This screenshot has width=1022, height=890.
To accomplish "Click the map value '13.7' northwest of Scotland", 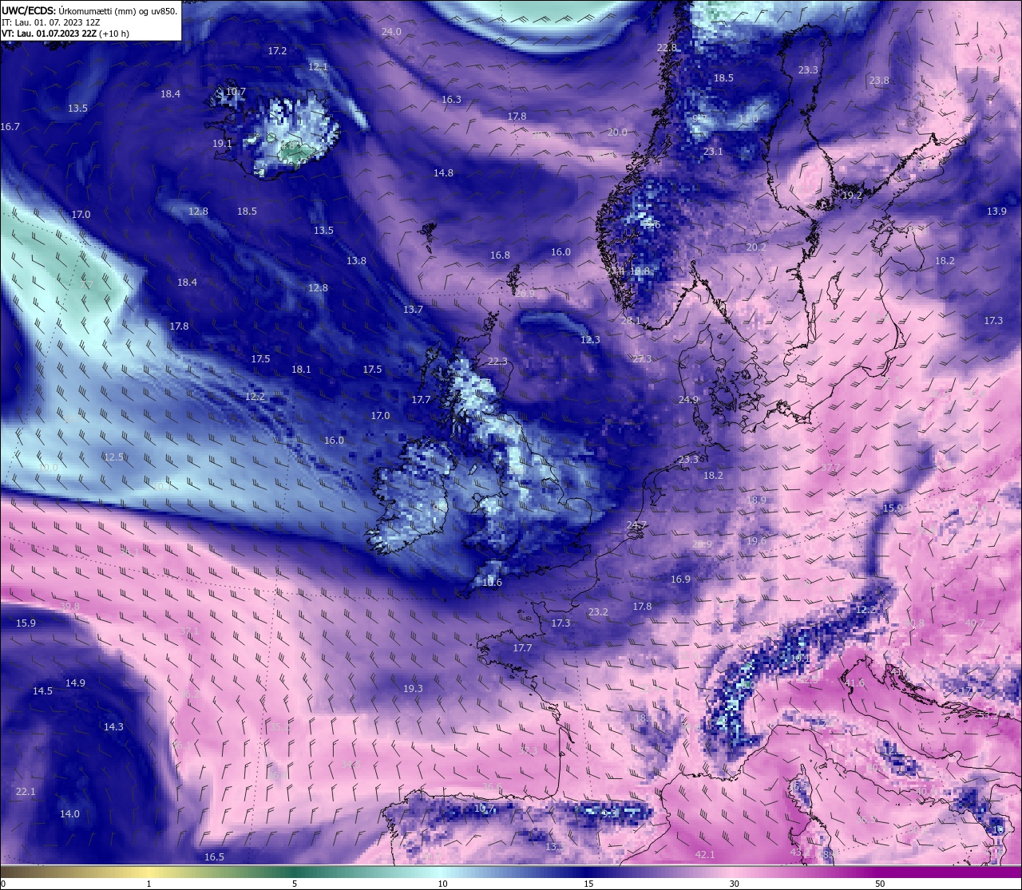I will (413, 310).
